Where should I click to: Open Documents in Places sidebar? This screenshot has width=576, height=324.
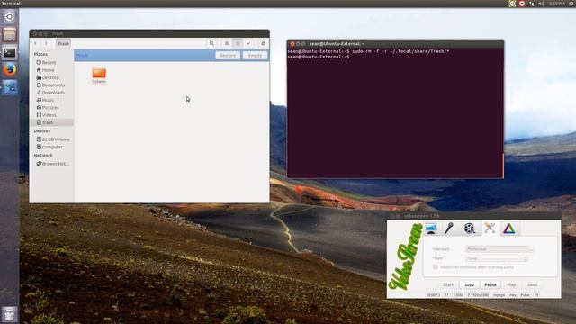(x=50, y=85)
